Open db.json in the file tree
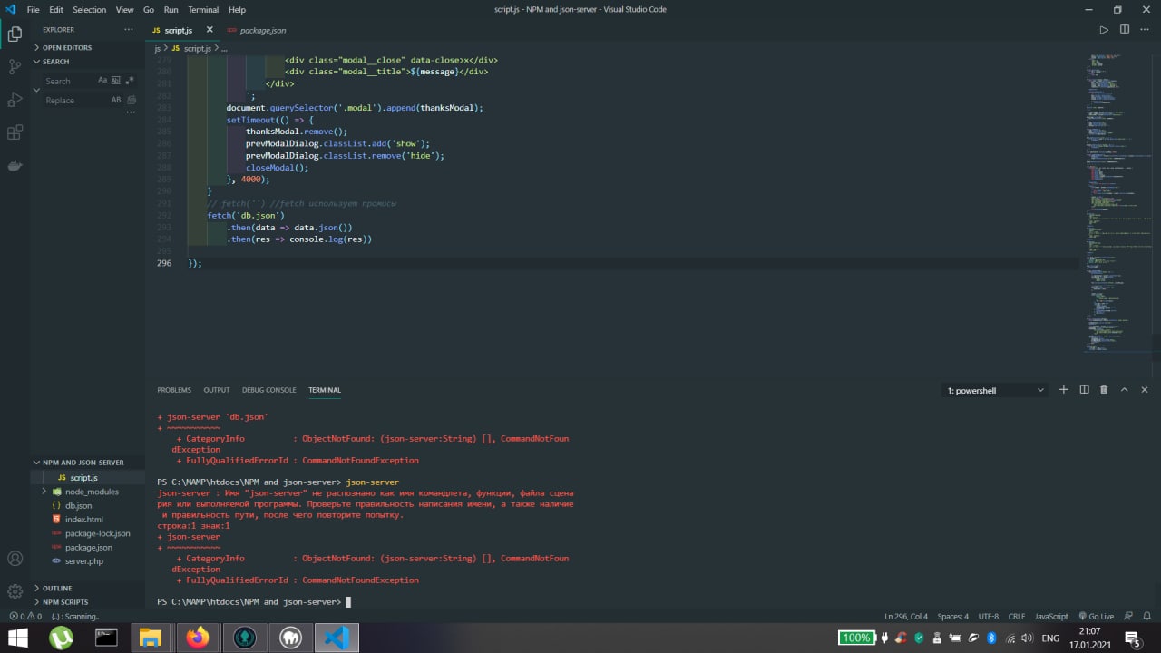1161x653 pixels. (78, 505)
